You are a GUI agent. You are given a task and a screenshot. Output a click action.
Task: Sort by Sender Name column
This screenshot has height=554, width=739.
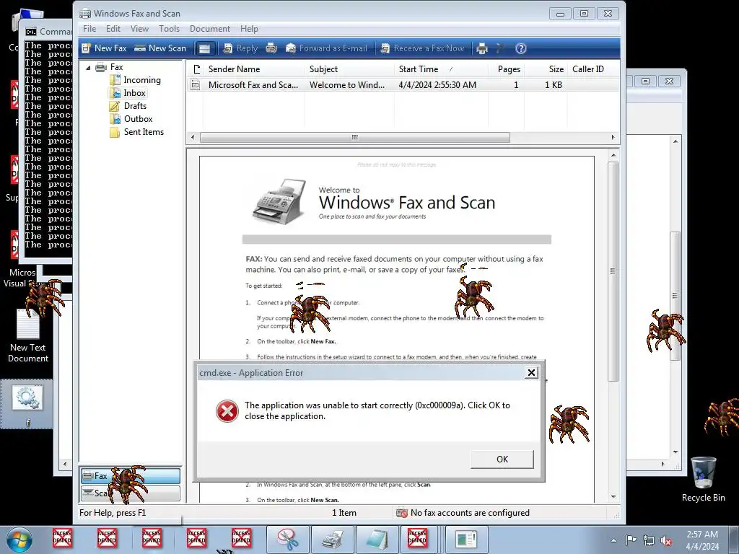[x=253, y=69]
